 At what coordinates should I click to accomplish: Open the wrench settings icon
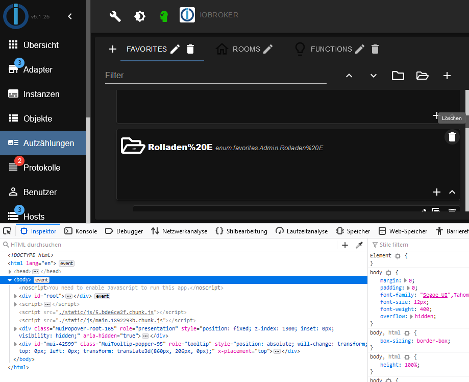coord(115,16)
